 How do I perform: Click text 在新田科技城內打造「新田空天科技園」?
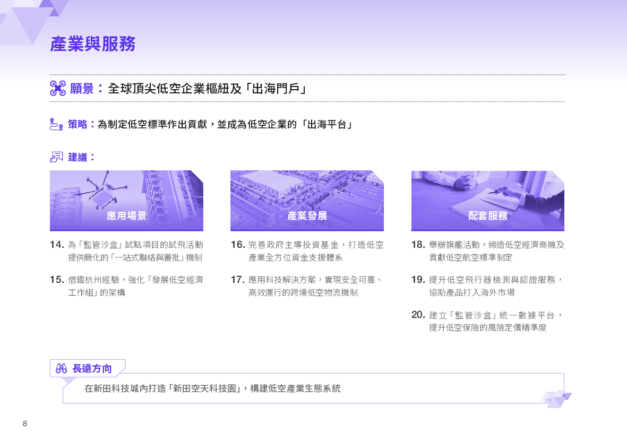164,388
